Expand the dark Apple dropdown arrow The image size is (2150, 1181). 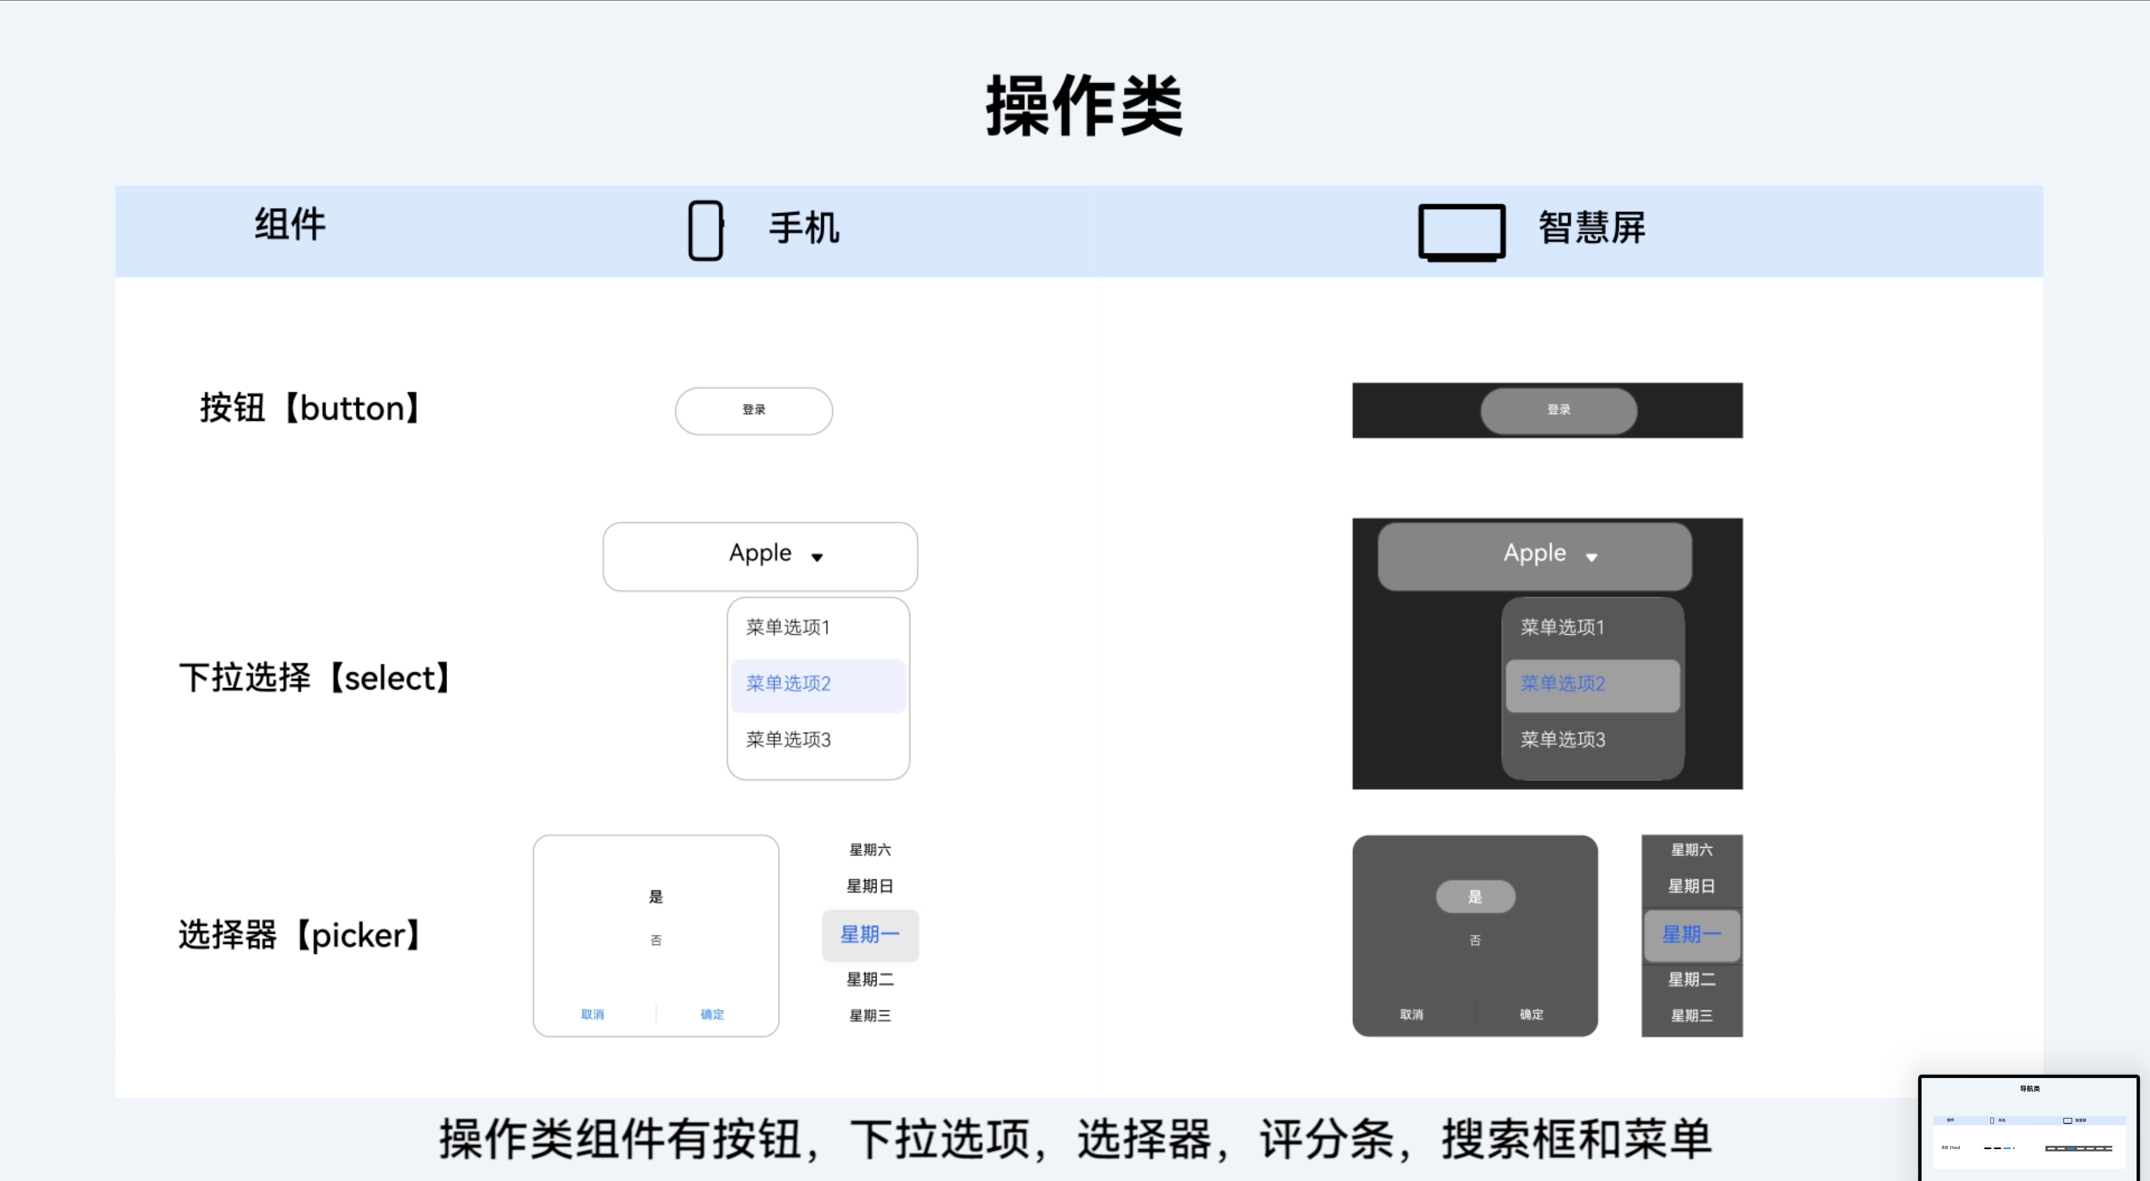pyautogui.click(x=1592, y=557)
